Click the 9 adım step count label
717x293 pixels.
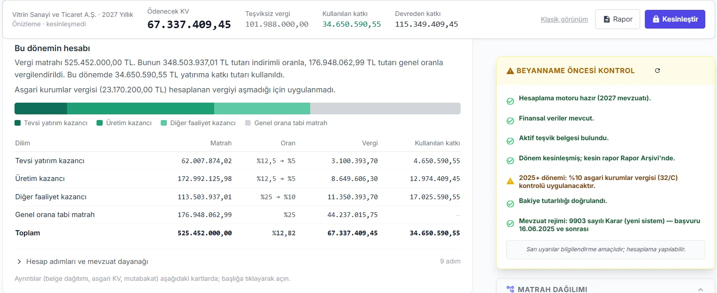coord(450,261)
